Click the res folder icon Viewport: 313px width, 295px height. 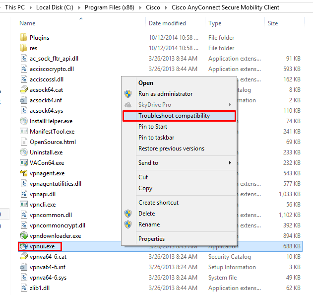(23, 48)
